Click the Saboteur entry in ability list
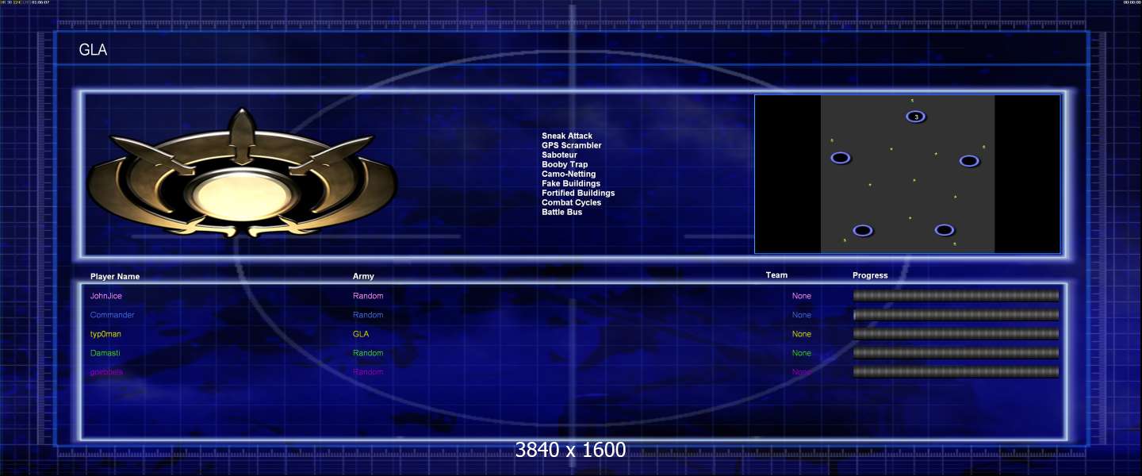 click(560, 155)
